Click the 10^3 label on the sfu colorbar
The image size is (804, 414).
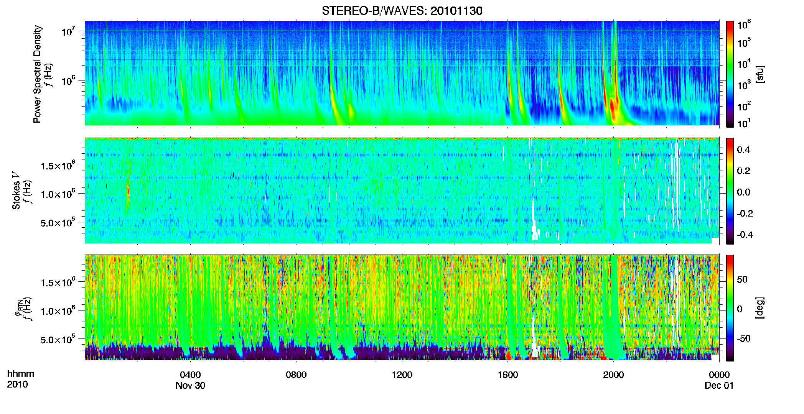tap(744, 85)
